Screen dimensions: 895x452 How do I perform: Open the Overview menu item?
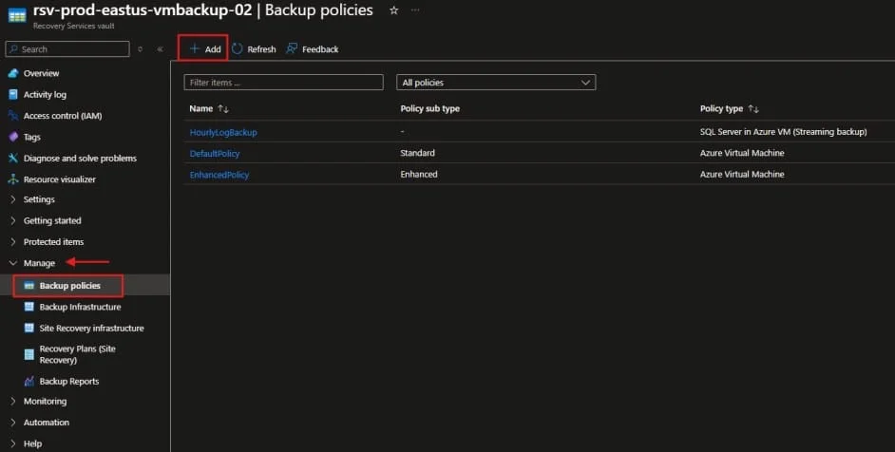(x=41, y=73)
